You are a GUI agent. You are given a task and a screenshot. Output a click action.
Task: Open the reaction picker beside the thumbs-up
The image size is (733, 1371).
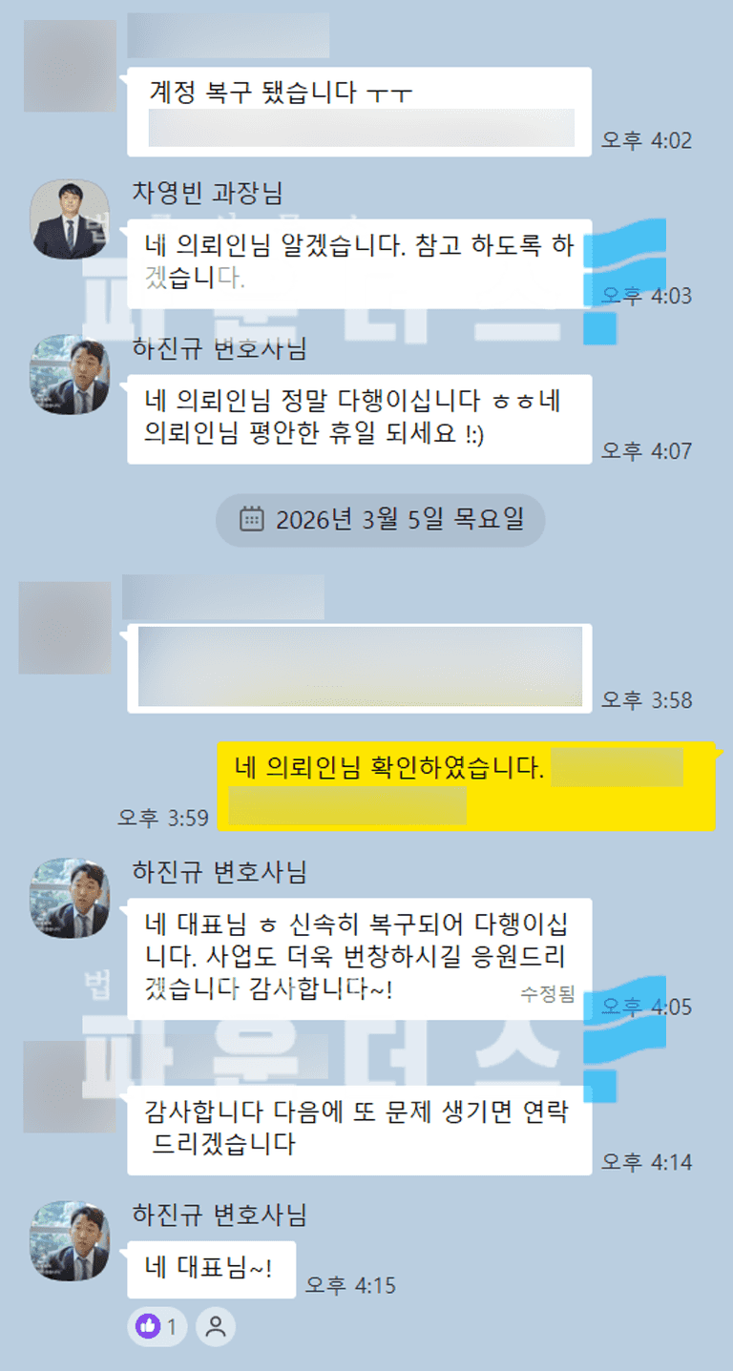[x=216, y=1325]
